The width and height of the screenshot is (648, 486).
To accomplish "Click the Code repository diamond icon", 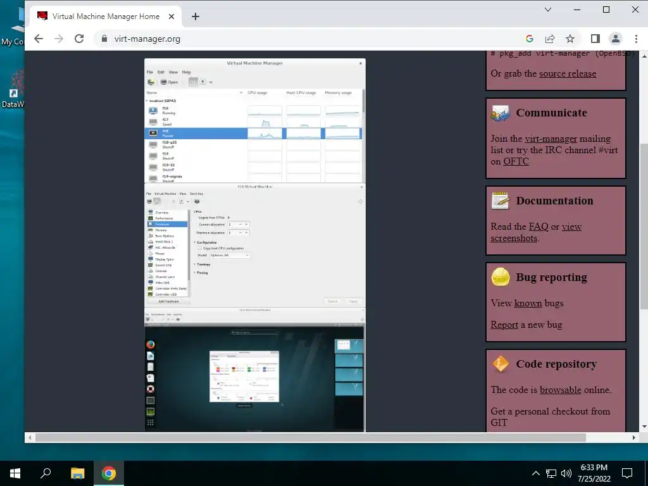I will 501,364.
